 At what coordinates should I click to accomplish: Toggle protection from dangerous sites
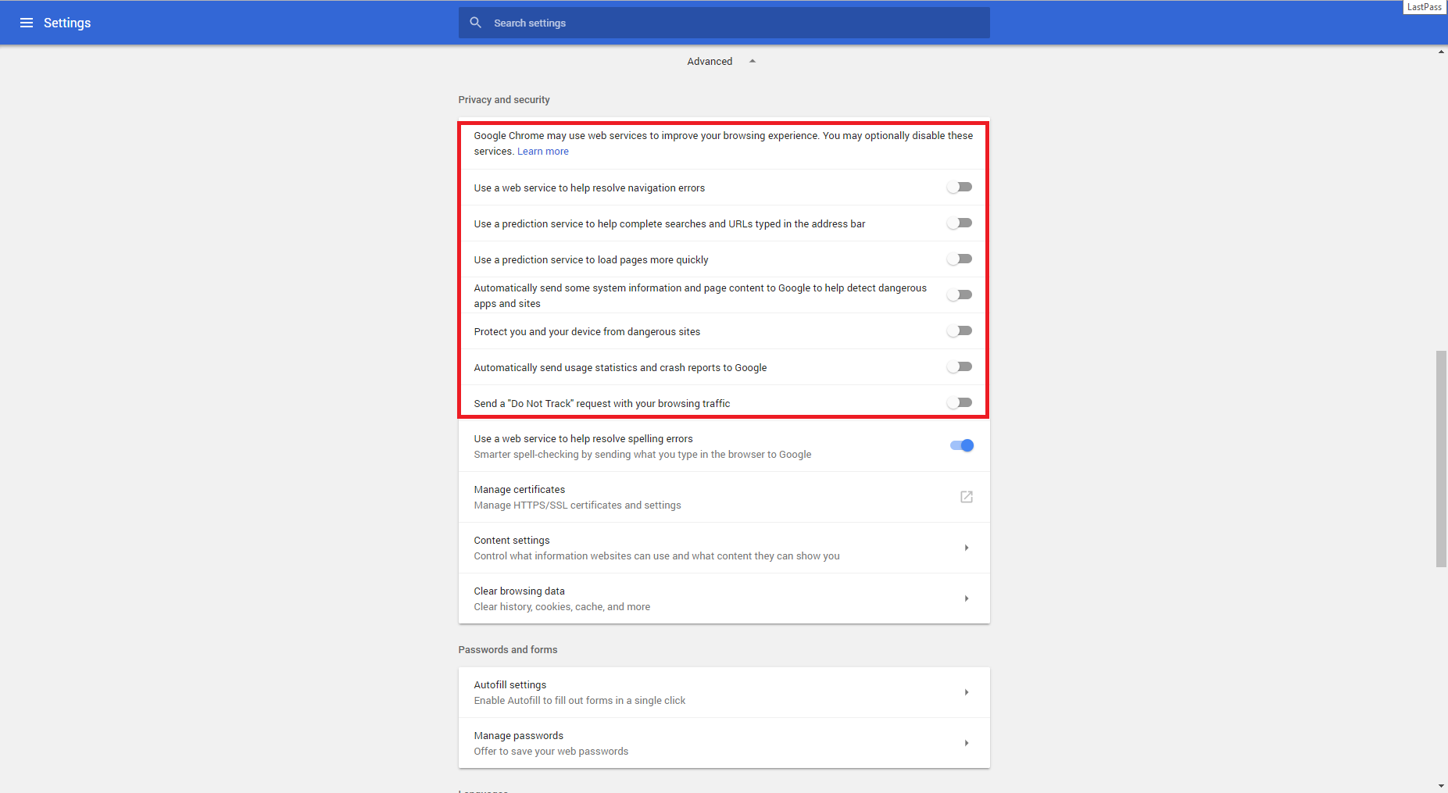960,331
